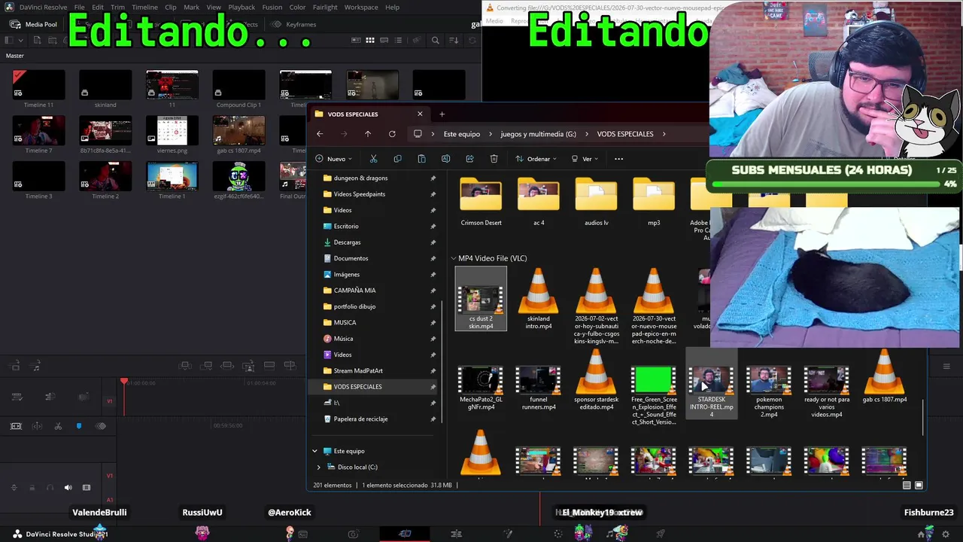
Task: Navigate to juegos y multimedia (G:) breadcrumb
Action: 539,134
